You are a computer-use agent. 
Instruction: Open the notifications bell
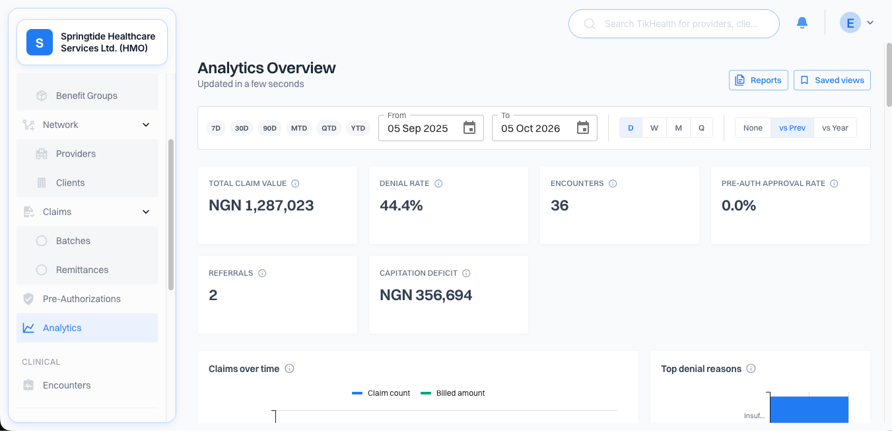point(802,23)
